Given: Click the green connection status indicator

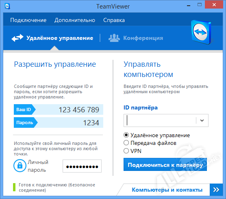Looking at the screenshot, I should tap(14, 187).
